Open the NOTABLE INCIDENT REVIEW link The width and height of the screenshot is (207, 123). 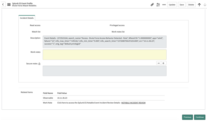tap(133, 103)
